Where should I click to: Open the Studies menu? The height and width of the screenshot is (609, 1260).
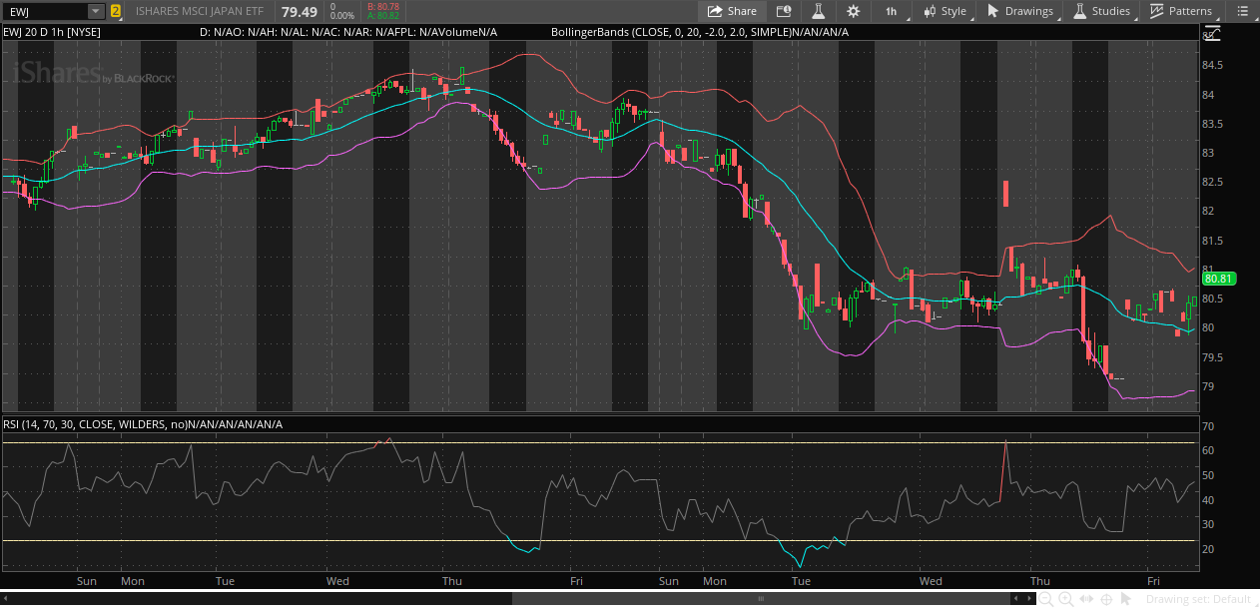pyautogui.click(x=1102, y=11)
